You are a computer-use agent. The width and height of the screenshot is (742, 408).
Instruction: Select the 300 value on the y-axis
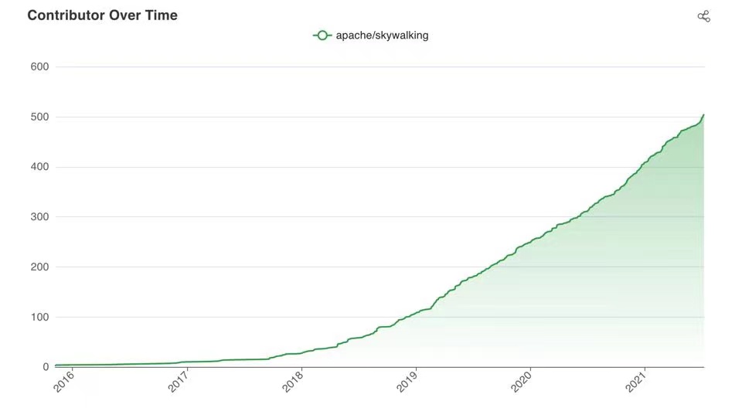coord(39,217)
